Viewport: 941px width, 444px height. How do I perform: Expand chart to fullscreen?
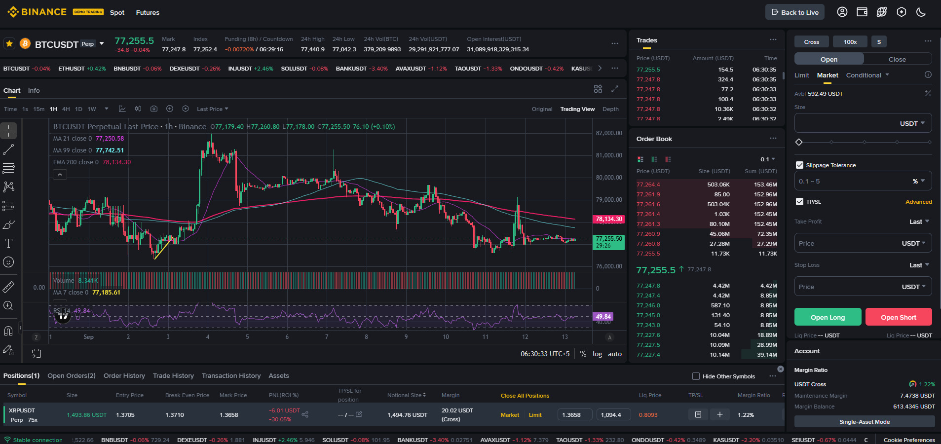(x=615, y=89)
